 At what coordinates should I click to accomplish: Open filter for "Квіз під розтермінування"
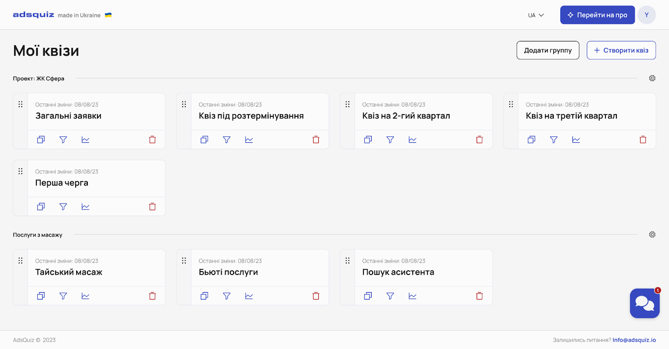(227, 140)
